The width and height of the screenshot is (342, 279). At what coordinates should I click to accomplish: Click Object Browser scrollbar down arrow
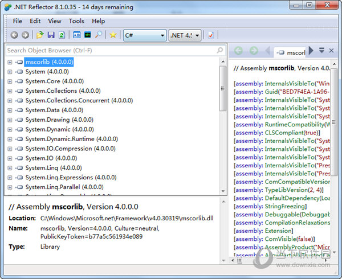[223, 191]
